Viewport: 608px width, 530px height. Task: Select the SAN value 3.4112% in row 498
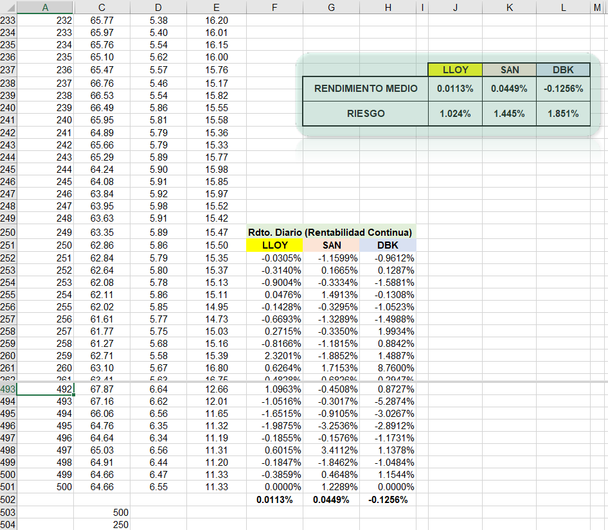(332, 450)
